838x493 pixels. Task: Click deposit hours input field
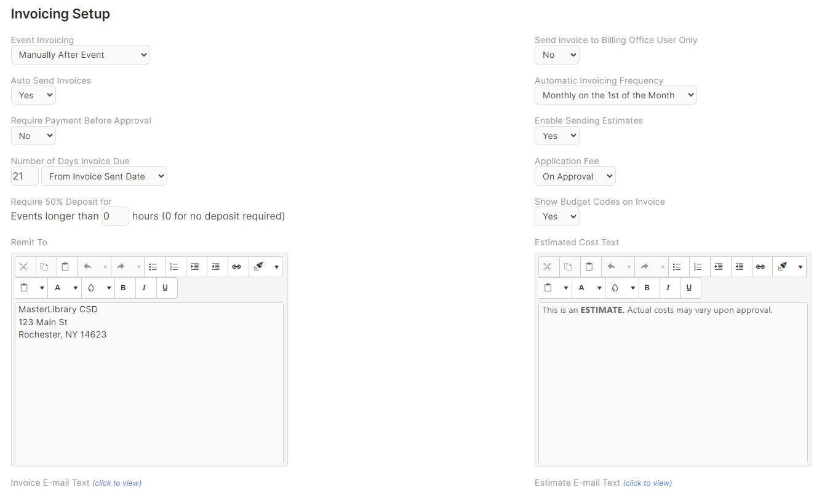click(x=115, y=216)
